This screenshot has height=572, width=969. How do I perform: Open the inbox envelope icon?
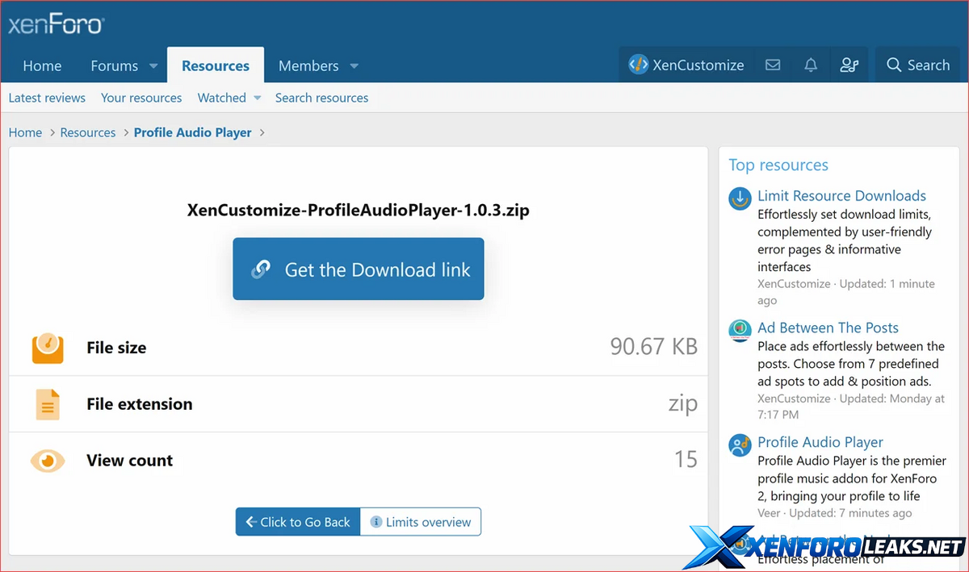pos(773,65)
